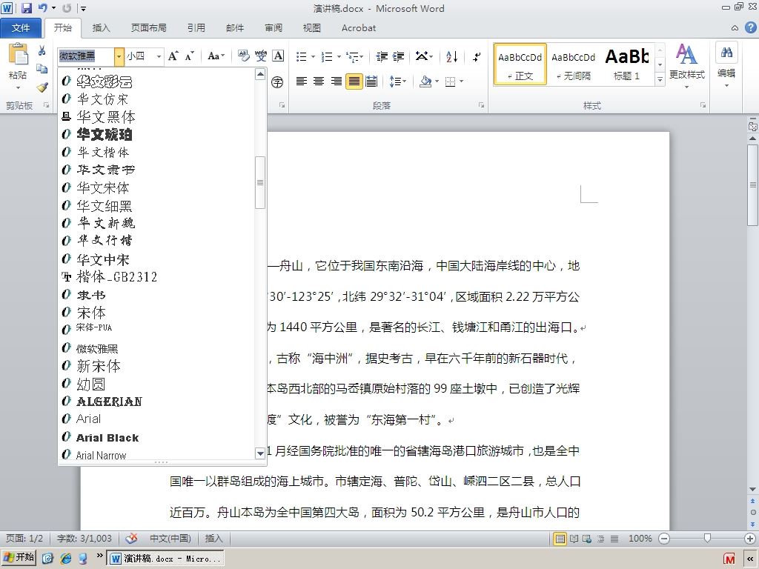Click the Windows 开始 (Start) button
The image size is (759, 569).
pos(19,557)
